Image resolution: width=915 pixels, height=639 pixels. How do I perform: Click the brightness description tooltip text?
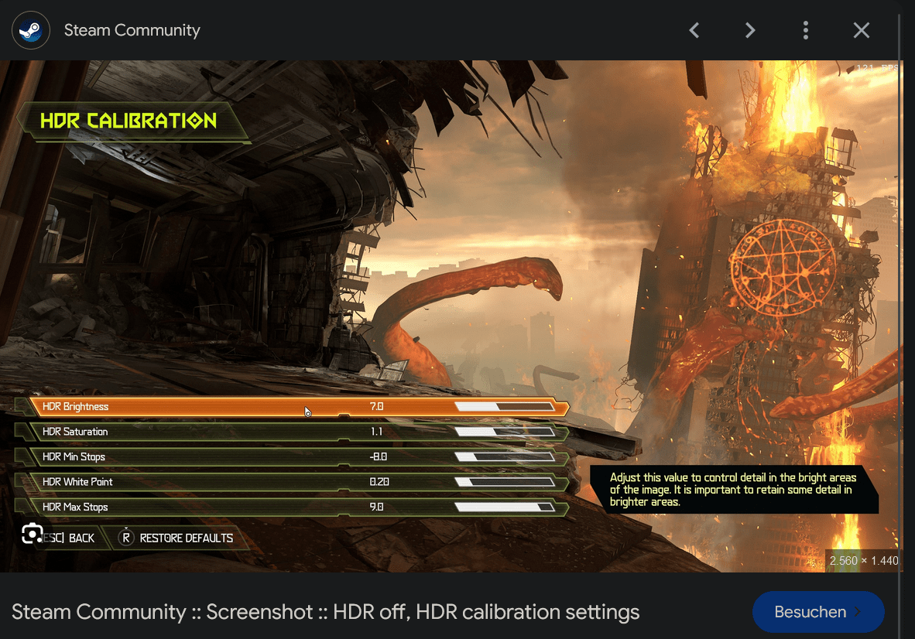click(x=733, y=489)
